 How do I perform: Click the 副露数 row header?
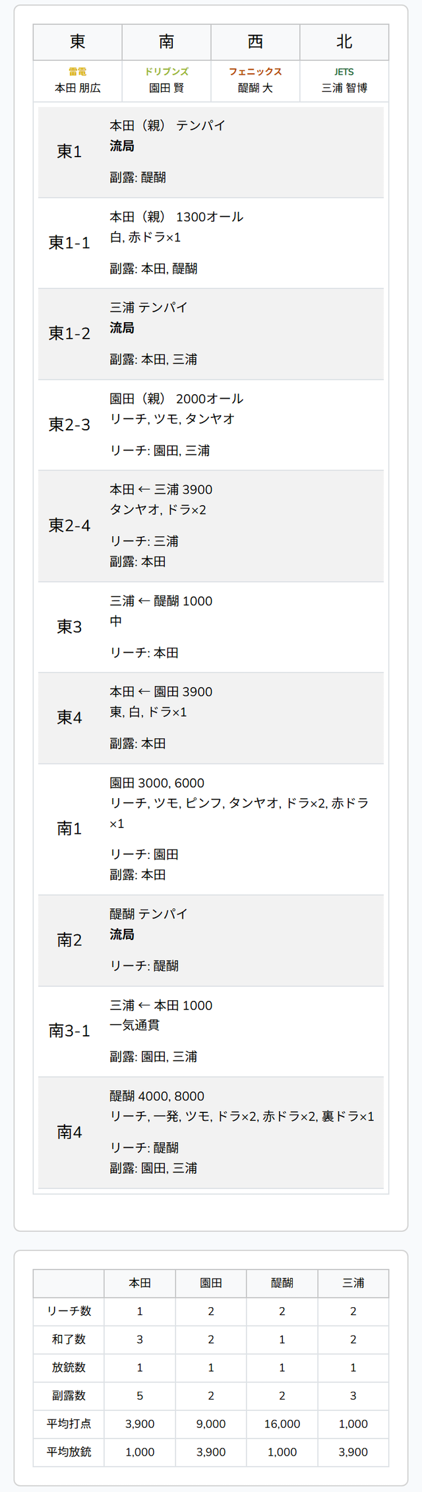[x=69, y=1395]
